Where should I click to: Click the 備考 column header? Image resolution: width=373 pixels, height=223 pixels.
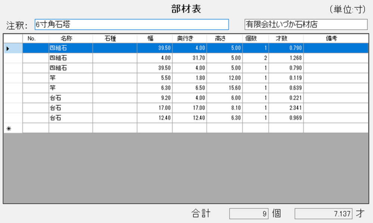click(336, 38)
